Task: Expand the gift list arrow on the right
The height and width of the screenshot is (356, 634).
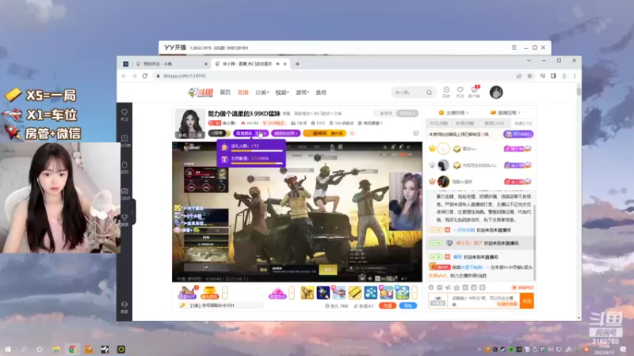Action: click(x=414, y=293)
